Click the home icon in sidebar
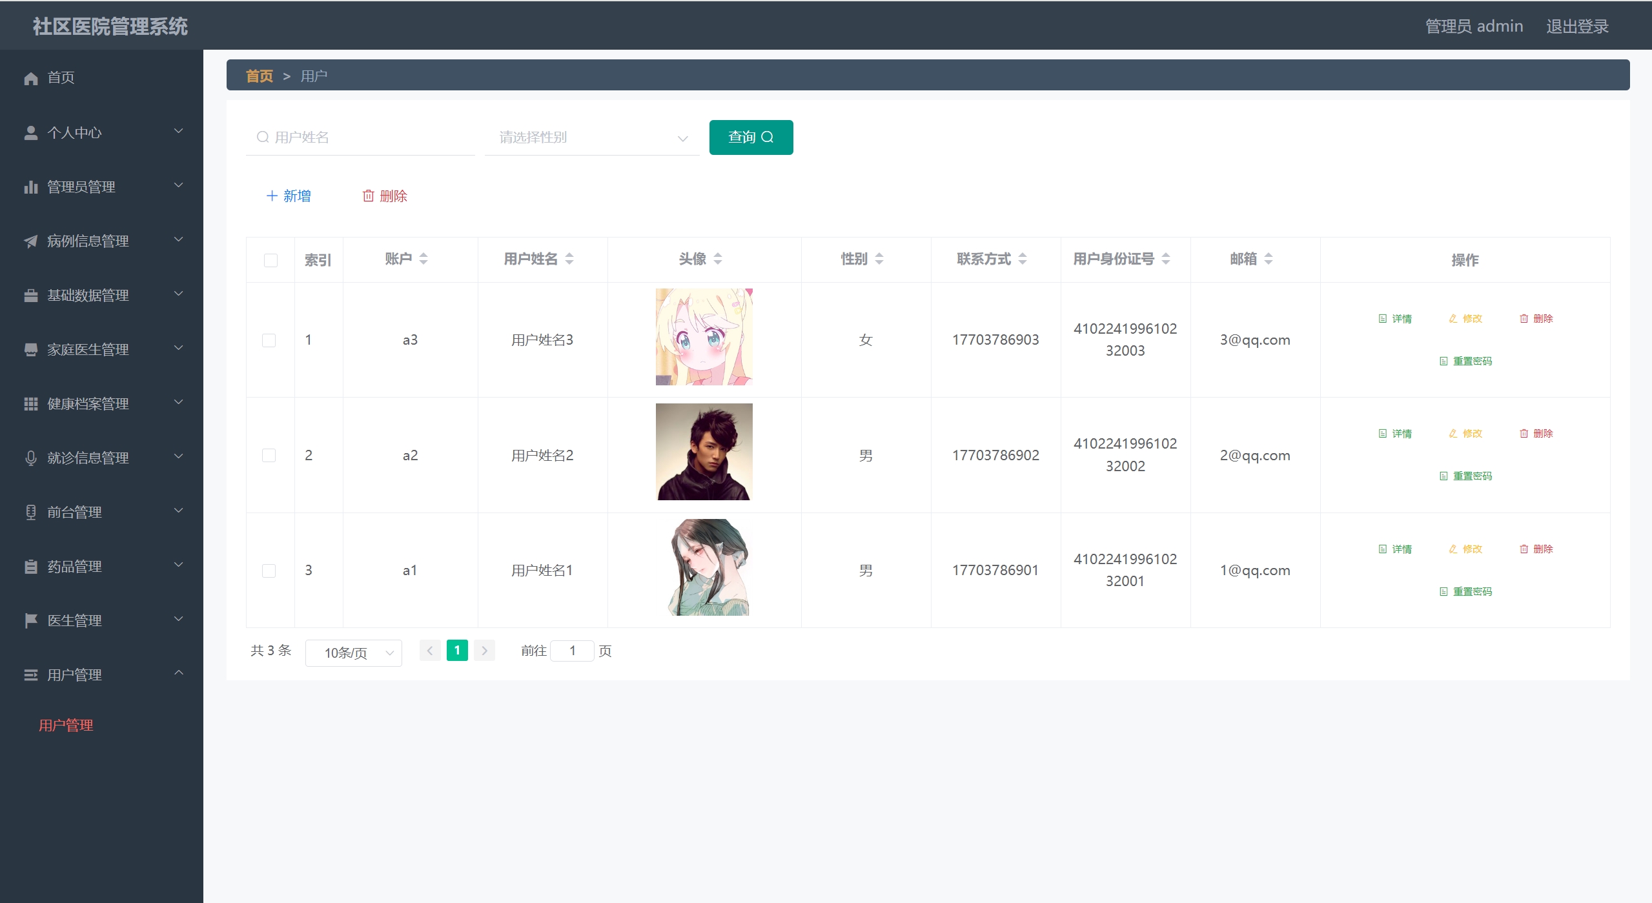This screenshot has width=1652, height=903. click(x=31, y=78)
